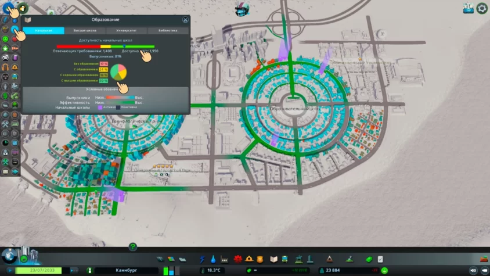Toggle the cinematic camera button

pyautogui.click(x=473, y=270)
